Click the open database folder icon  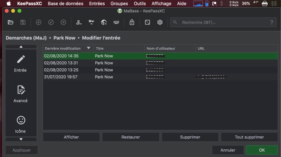point(11,22)
